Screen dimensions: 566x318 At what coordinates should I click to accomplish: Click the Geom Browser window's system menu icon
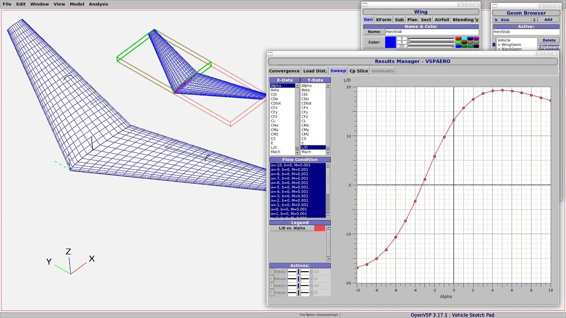(x=494, y=6)
